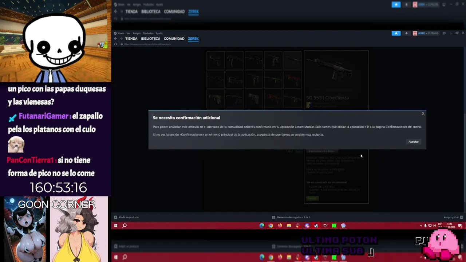Open network icon in system tray

[430, 226]
